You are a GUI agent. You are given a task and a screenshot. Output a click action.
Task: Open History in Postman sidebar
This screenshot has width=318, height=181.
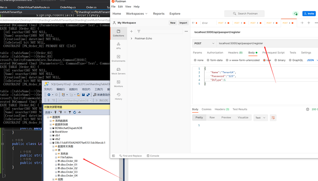(118, 96)
